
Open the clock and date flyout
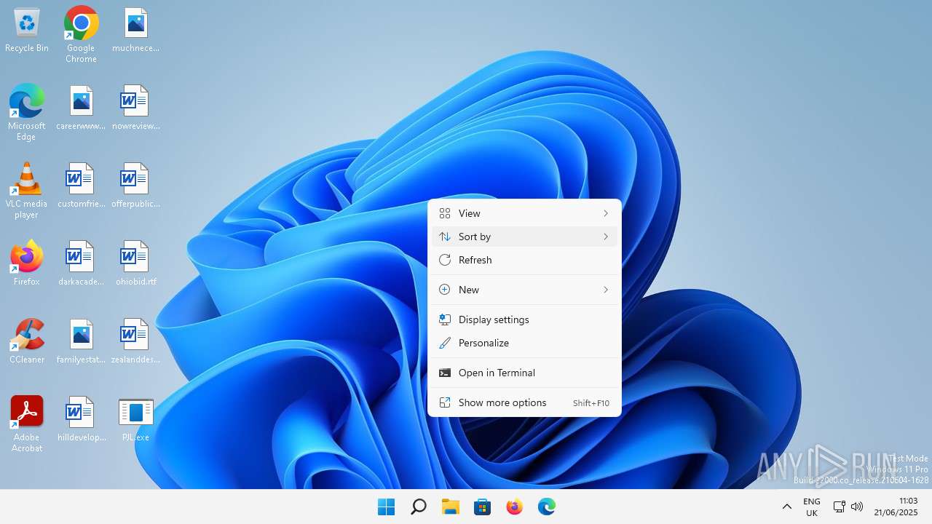[x=896, y=507]
